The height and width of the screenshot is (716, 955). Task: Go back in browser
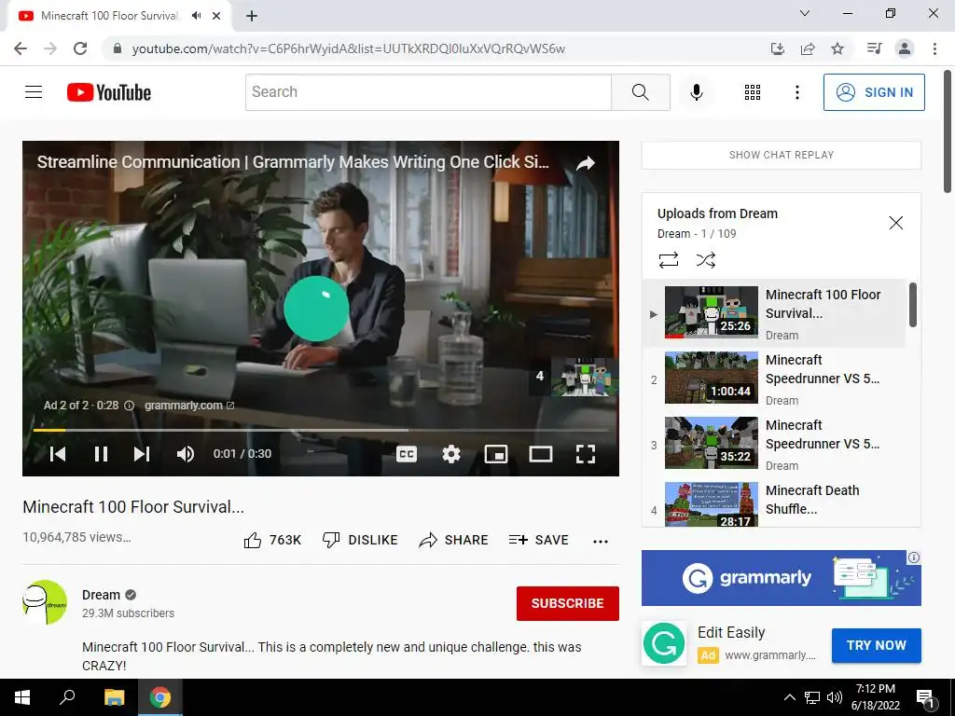coord(21,48)
